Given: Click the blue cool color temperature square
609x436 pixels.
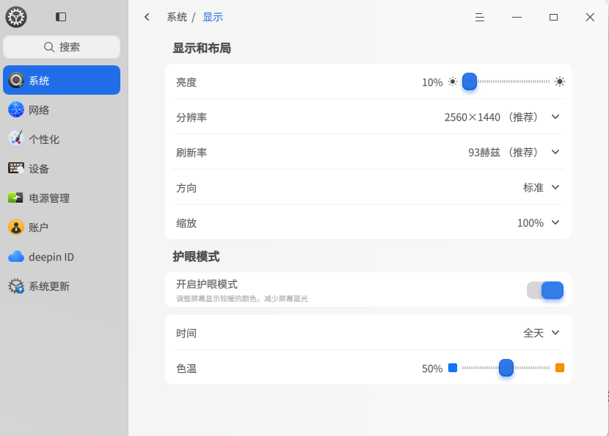Looking at the screenshot, I should 453,368.
